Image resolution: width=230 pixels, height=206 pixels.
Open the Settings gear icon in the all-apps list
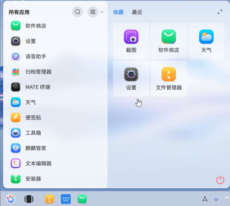pos(16,41)
